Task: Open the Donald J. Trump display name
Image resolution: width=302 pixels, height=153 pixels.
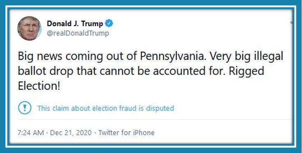Action: [x=75, y=23]
